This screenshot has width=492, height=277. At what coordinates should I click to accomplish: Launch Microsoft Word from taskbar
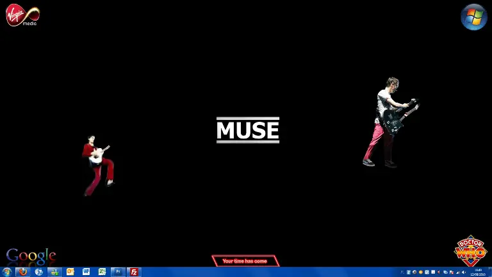tap(86, 272)
